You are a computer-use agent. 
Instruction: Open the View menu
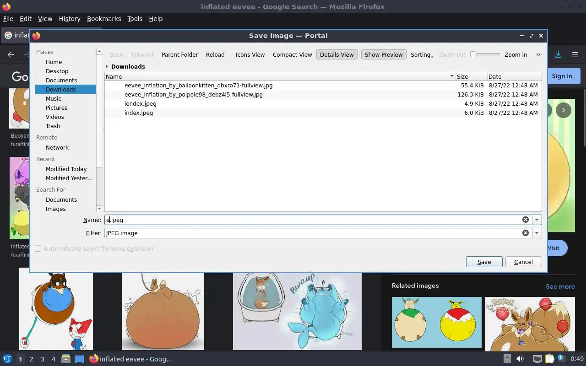45,19
